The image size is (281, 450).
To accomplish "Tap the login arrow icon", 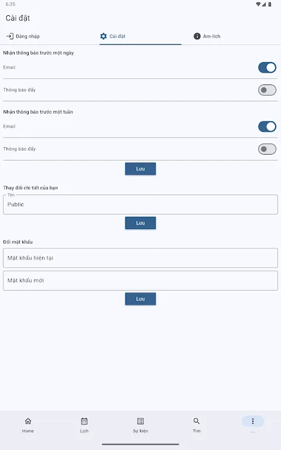I will (x=10, y=36).
